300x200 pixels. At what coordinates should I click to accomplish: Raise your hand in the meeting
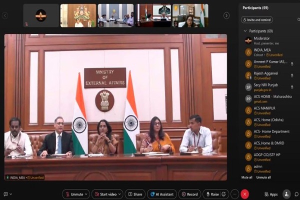[211, 194]
